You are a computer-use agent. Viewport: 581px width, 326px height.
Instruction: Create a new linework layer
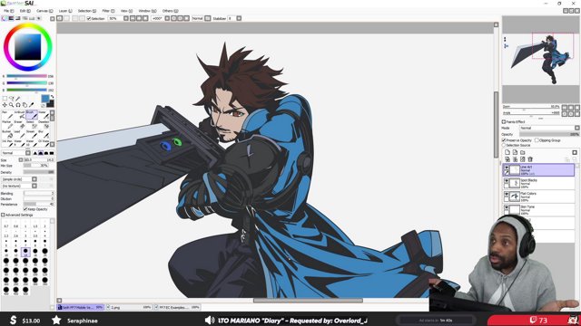tap(515, 152)
